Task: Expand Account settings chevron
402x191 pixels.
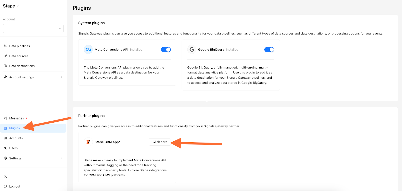Action: coord(62,77)
